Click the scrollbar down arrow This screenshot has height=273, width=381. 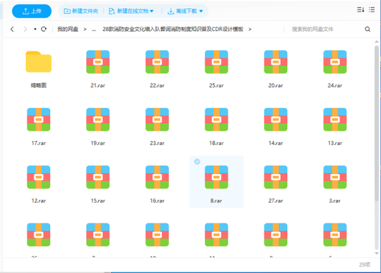pos(377,253)
